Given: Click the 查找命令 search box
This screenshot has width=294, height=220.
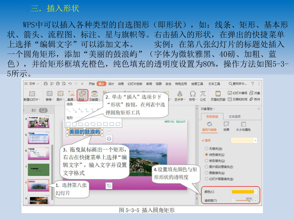Looking at the screenshot, I should pyautogui.click(x=238, y=84).
